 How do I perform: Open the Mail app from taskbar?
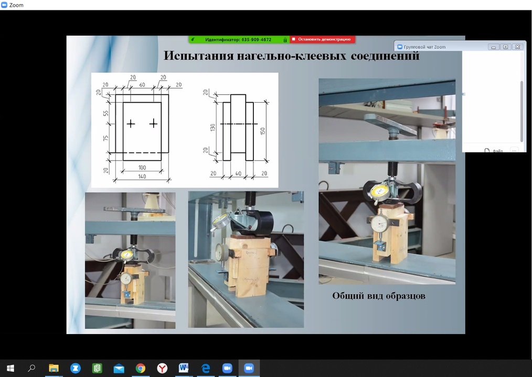[x=119, y=368]
